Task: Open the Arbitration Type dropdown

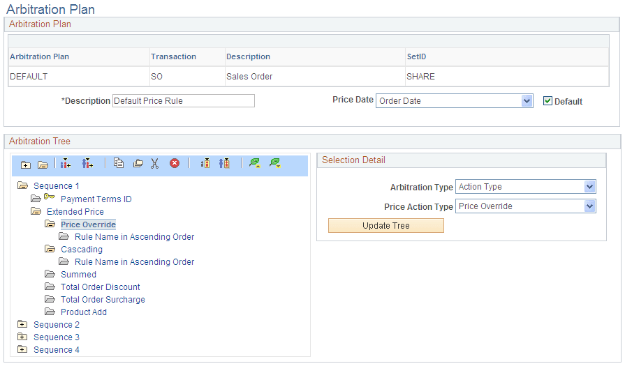Action: click(590, 187)
